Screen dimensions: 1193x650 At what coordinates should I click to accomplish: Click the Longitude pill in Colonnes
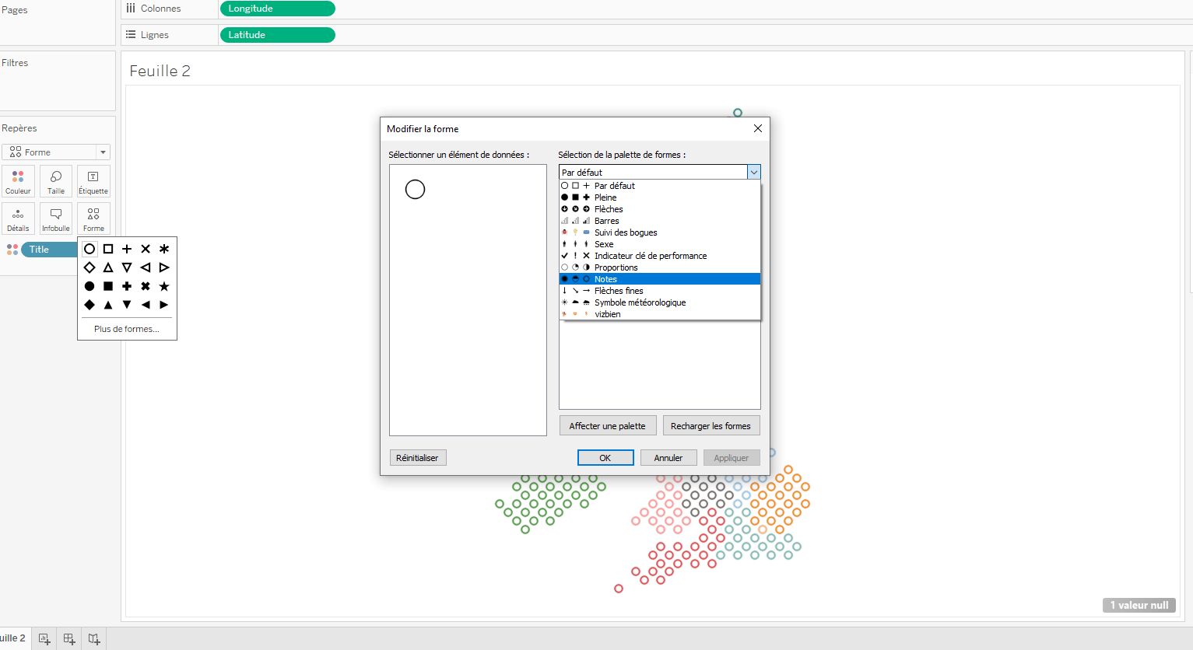278,9
